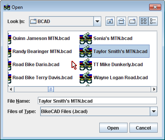Click into the File Name input field
The image size is (165, 140).
tap(97, 101)
